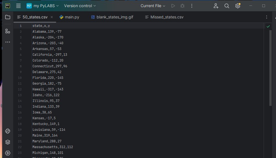Click the Illinois,95,37 line
Image resolution: width=276 pixels, height=158 pixels.
46,101
